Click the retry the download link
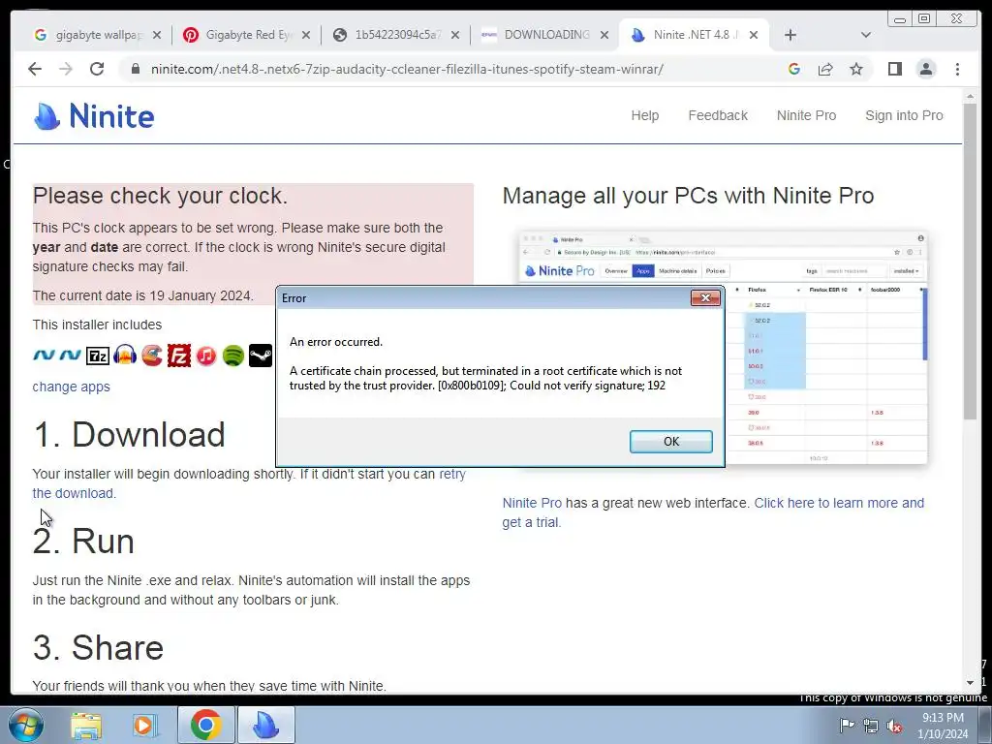The image size is (992, 744). 452,474
